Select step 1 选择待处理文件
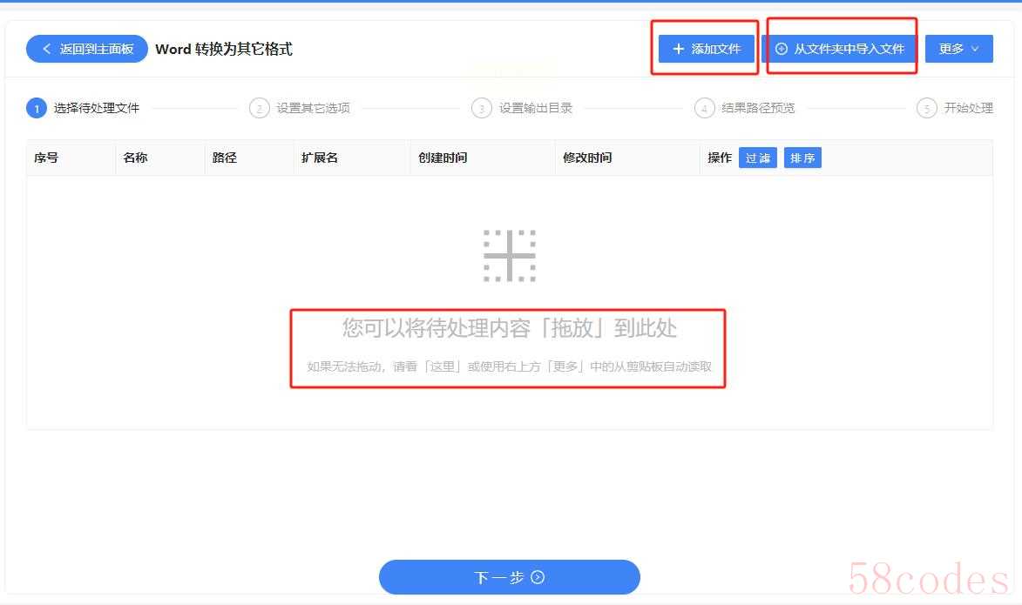Screen dimensions: 1022x605 [x=83, y=108]
